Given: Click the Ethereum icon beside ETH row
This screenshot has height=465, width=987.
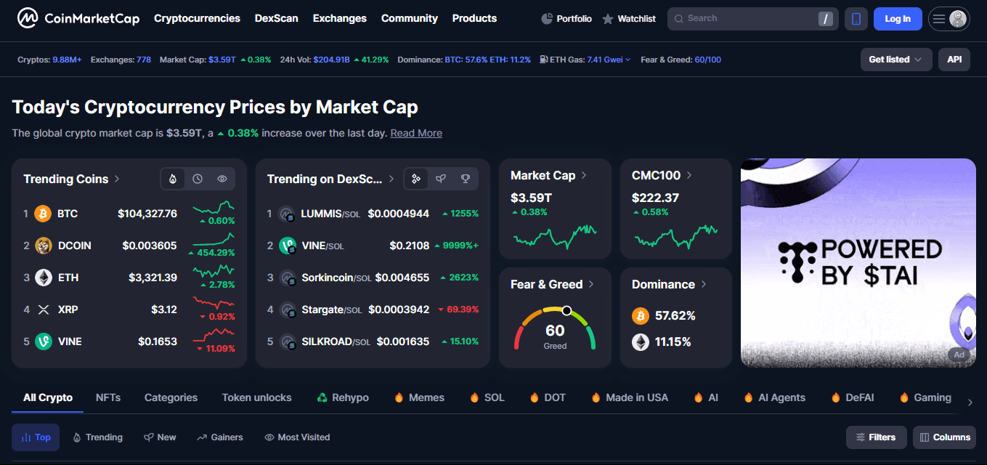Looking at the screenshot, I should click(x=43, y=278).
